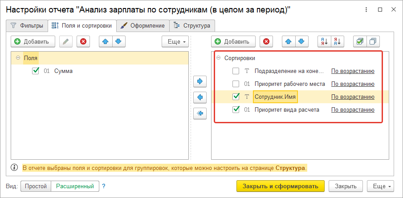
Task: Click the move up arrow in fields toolbar
Action: point(106,41)
